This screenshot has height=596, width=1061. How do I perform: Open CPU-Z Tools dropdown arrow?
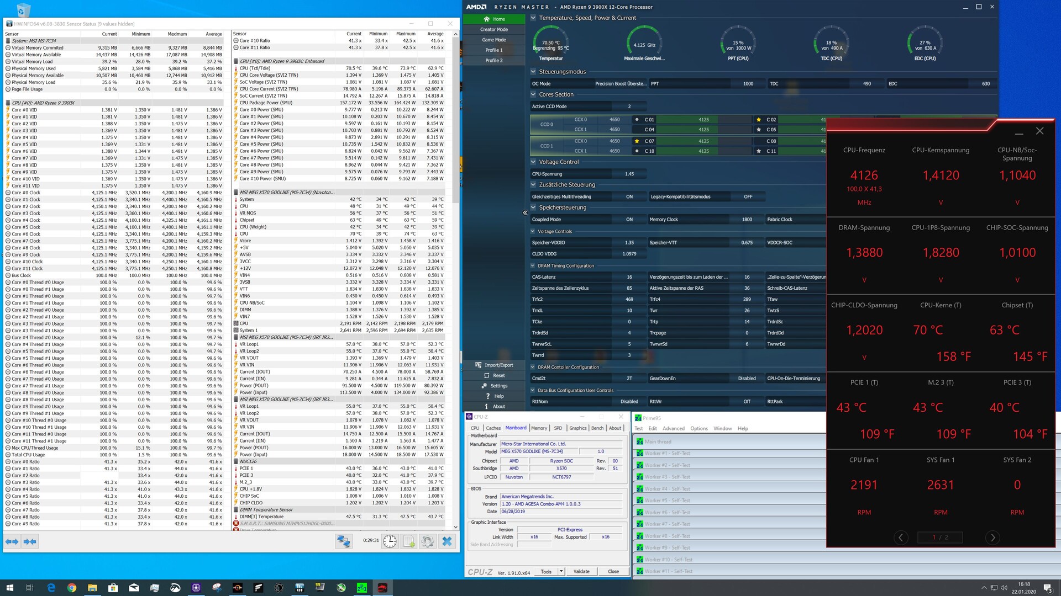(x=561, y=572)
